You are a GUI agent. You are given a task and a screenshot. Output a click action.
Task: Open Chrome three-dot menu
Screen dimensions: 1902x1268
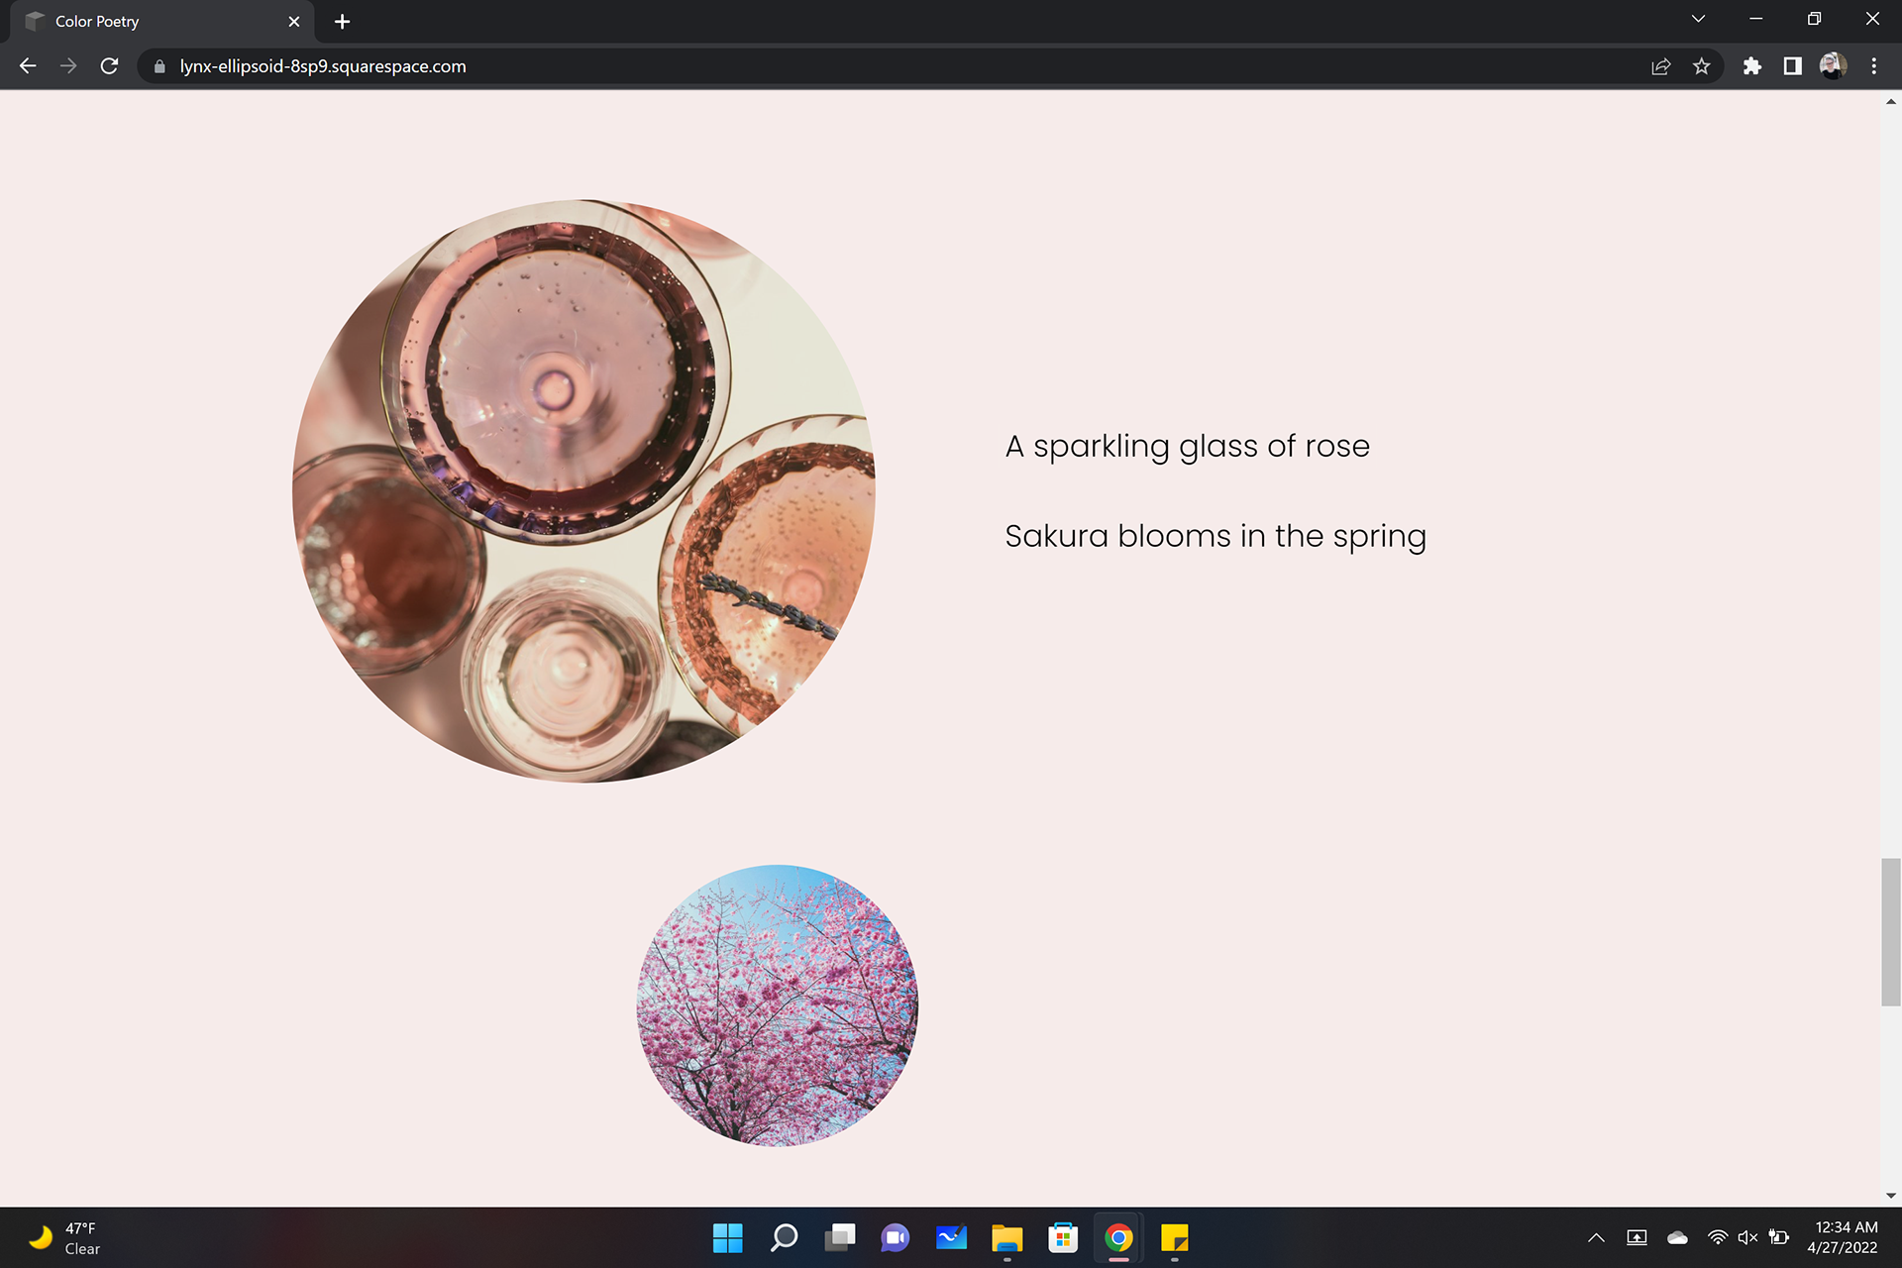coord(1873,66)
